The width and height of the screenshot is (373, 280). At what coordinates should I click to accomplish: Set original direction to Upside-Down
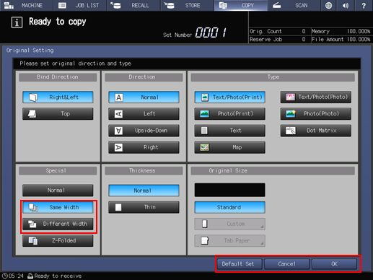point(144,131)
